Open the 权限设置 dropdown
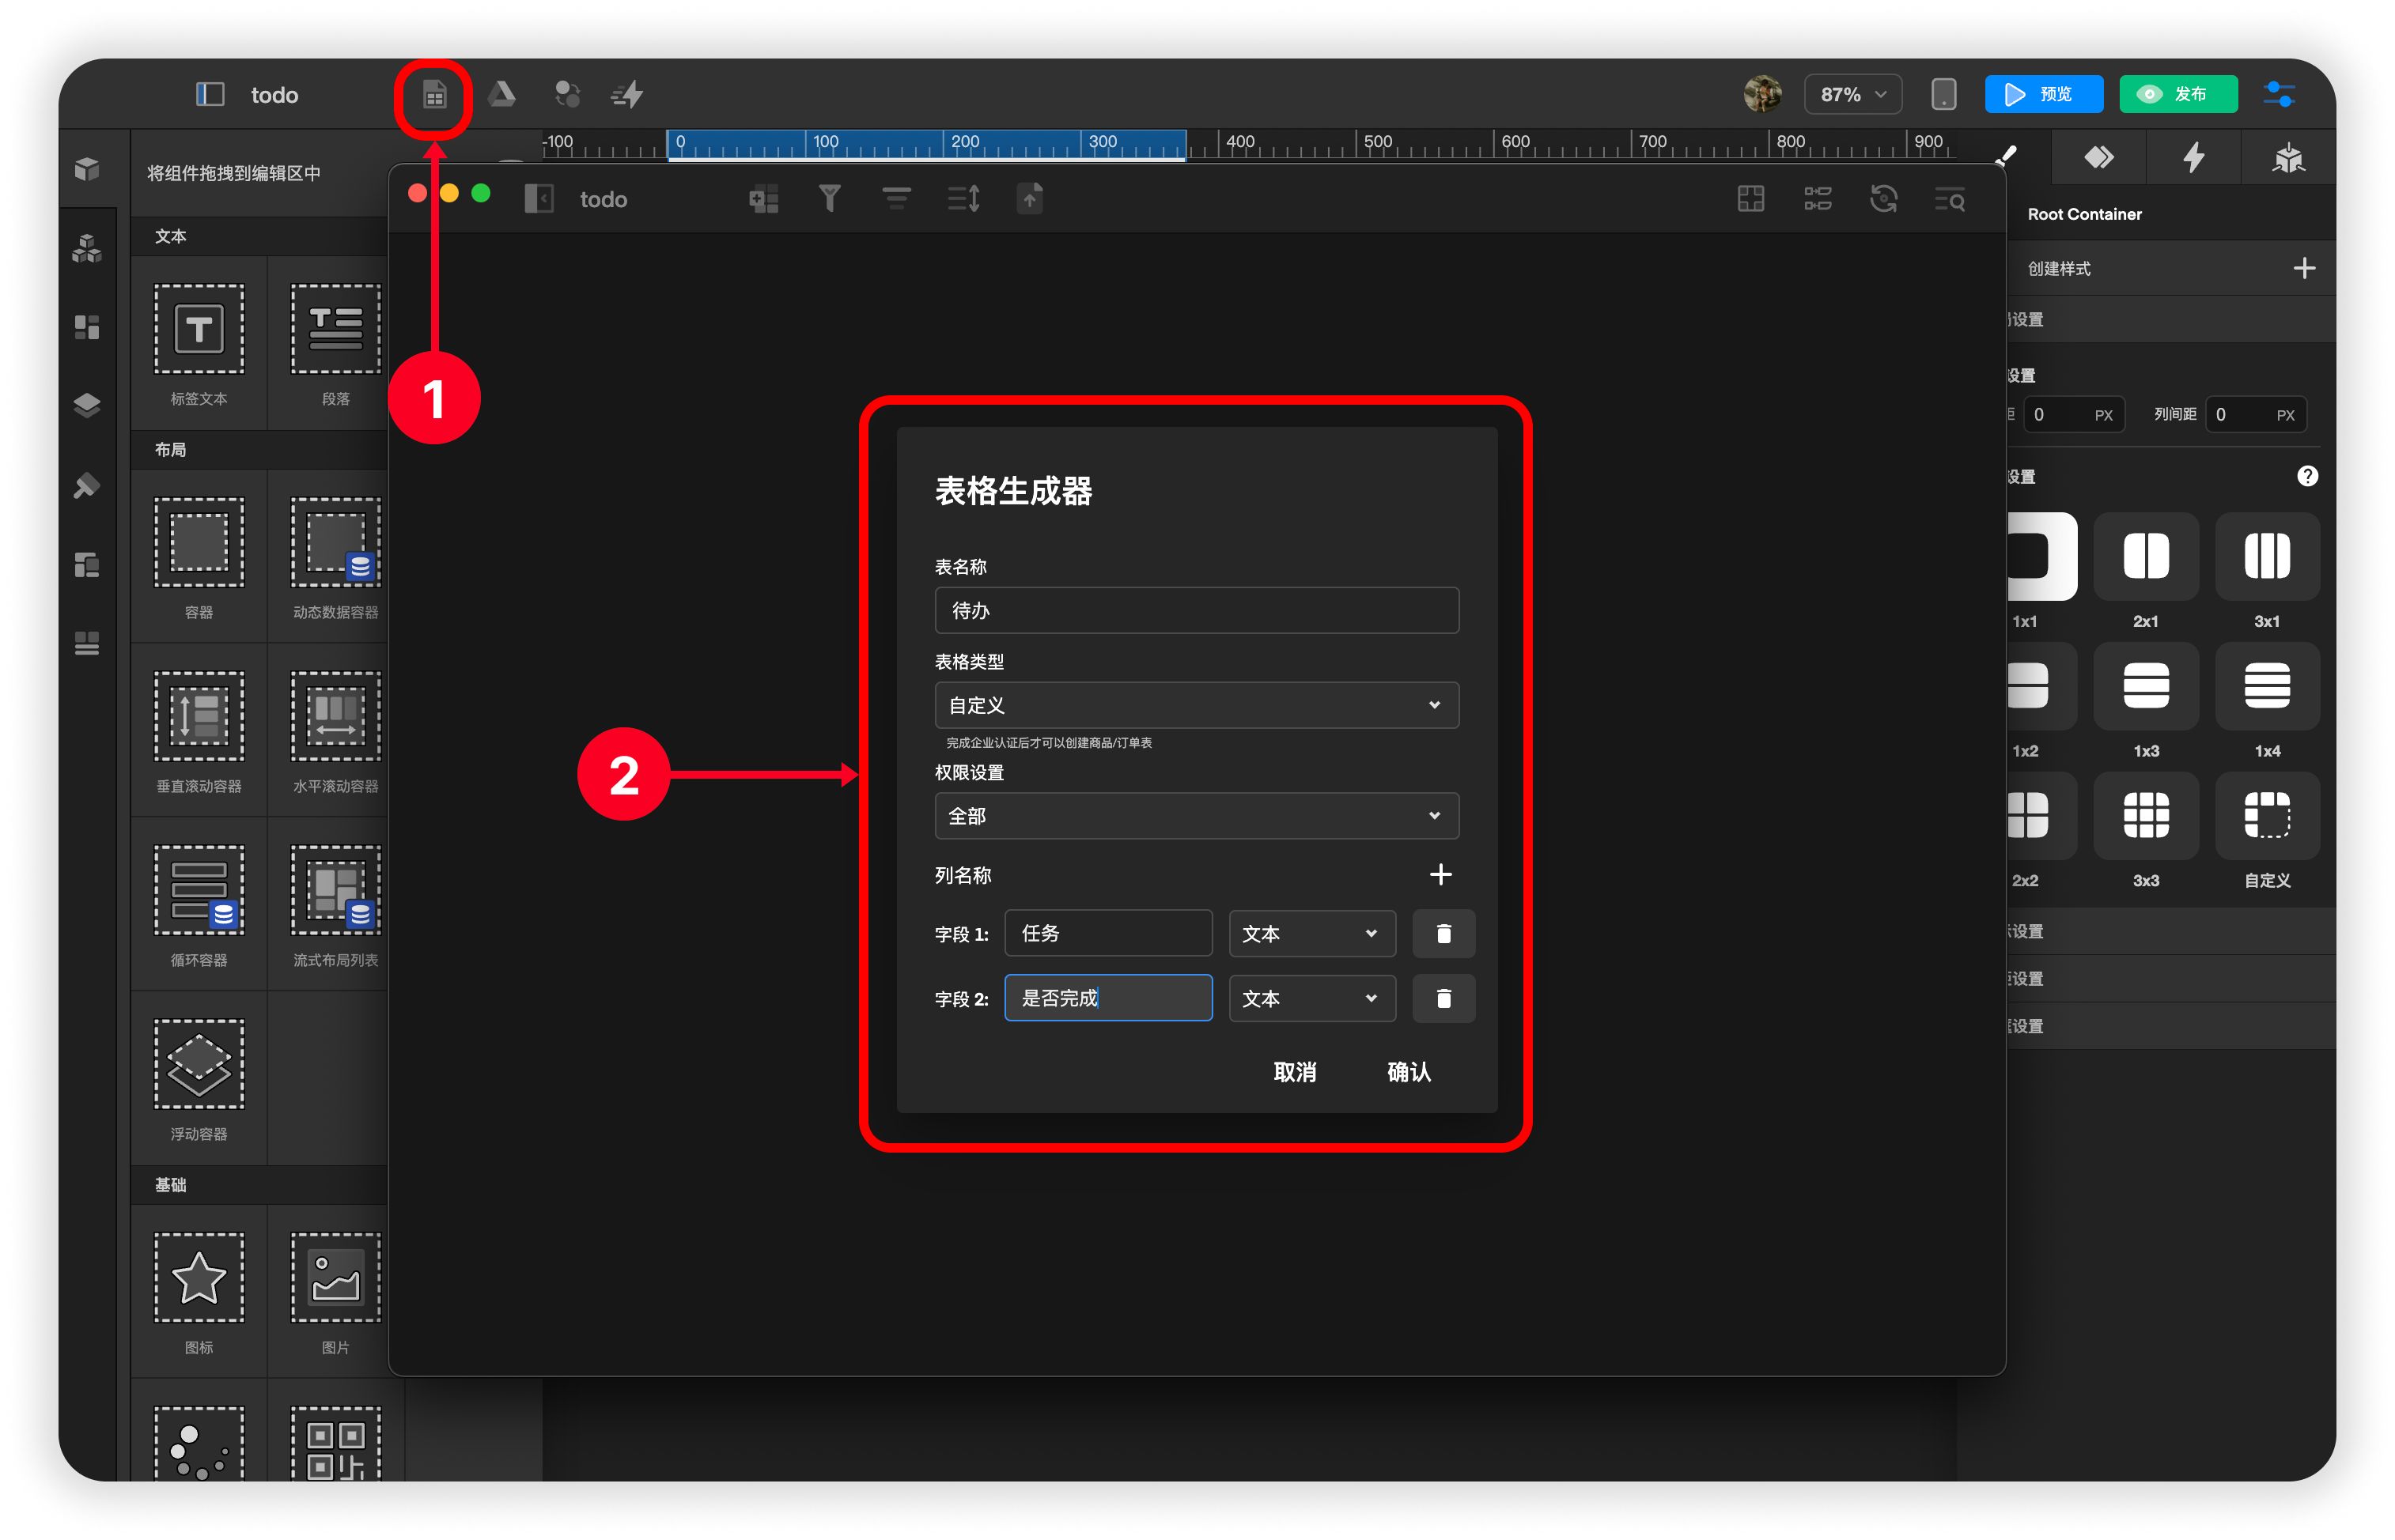Screen dimensions: 2395x1540 (1195, 816)
